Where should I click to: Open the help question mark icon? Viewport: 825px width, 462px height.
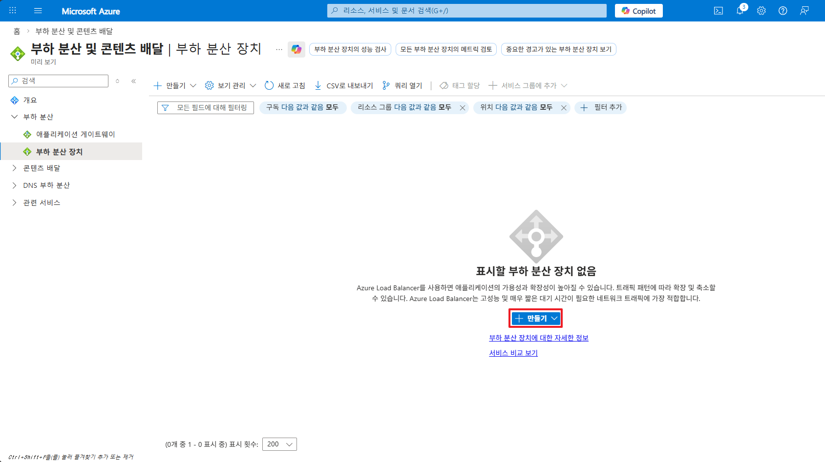[783, 11]
